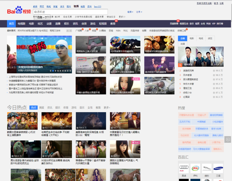The width and height of the screenshot is (232, 181).
Task: Open the 直播 navigation tab
Action: click(58, 24)
